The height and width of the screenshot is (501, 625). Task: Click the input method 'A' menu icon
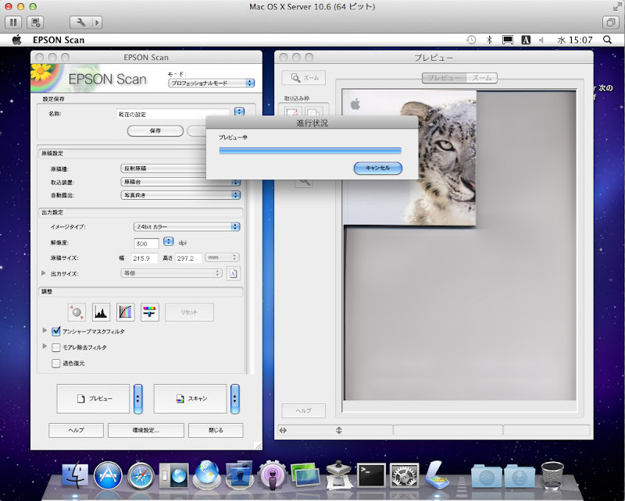pyautogui.click(x=526, y=40)
